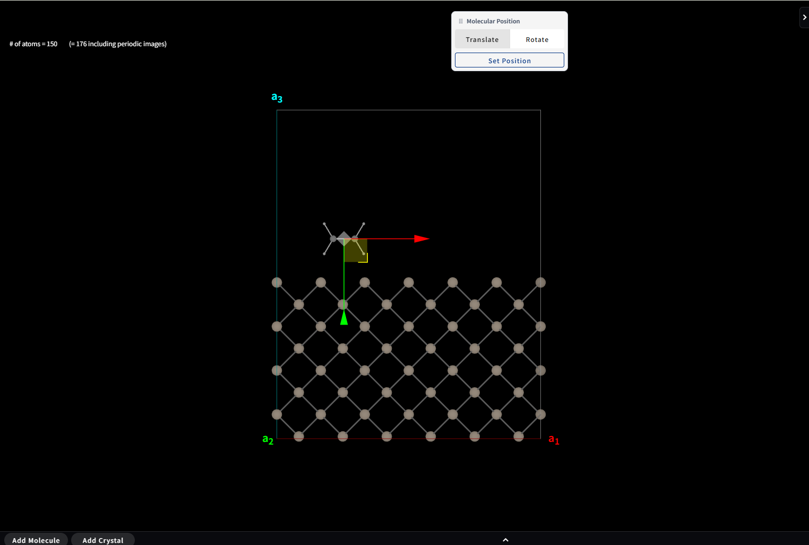
Task: Expand the right side panel chevron
Action: tap(804, 17)
